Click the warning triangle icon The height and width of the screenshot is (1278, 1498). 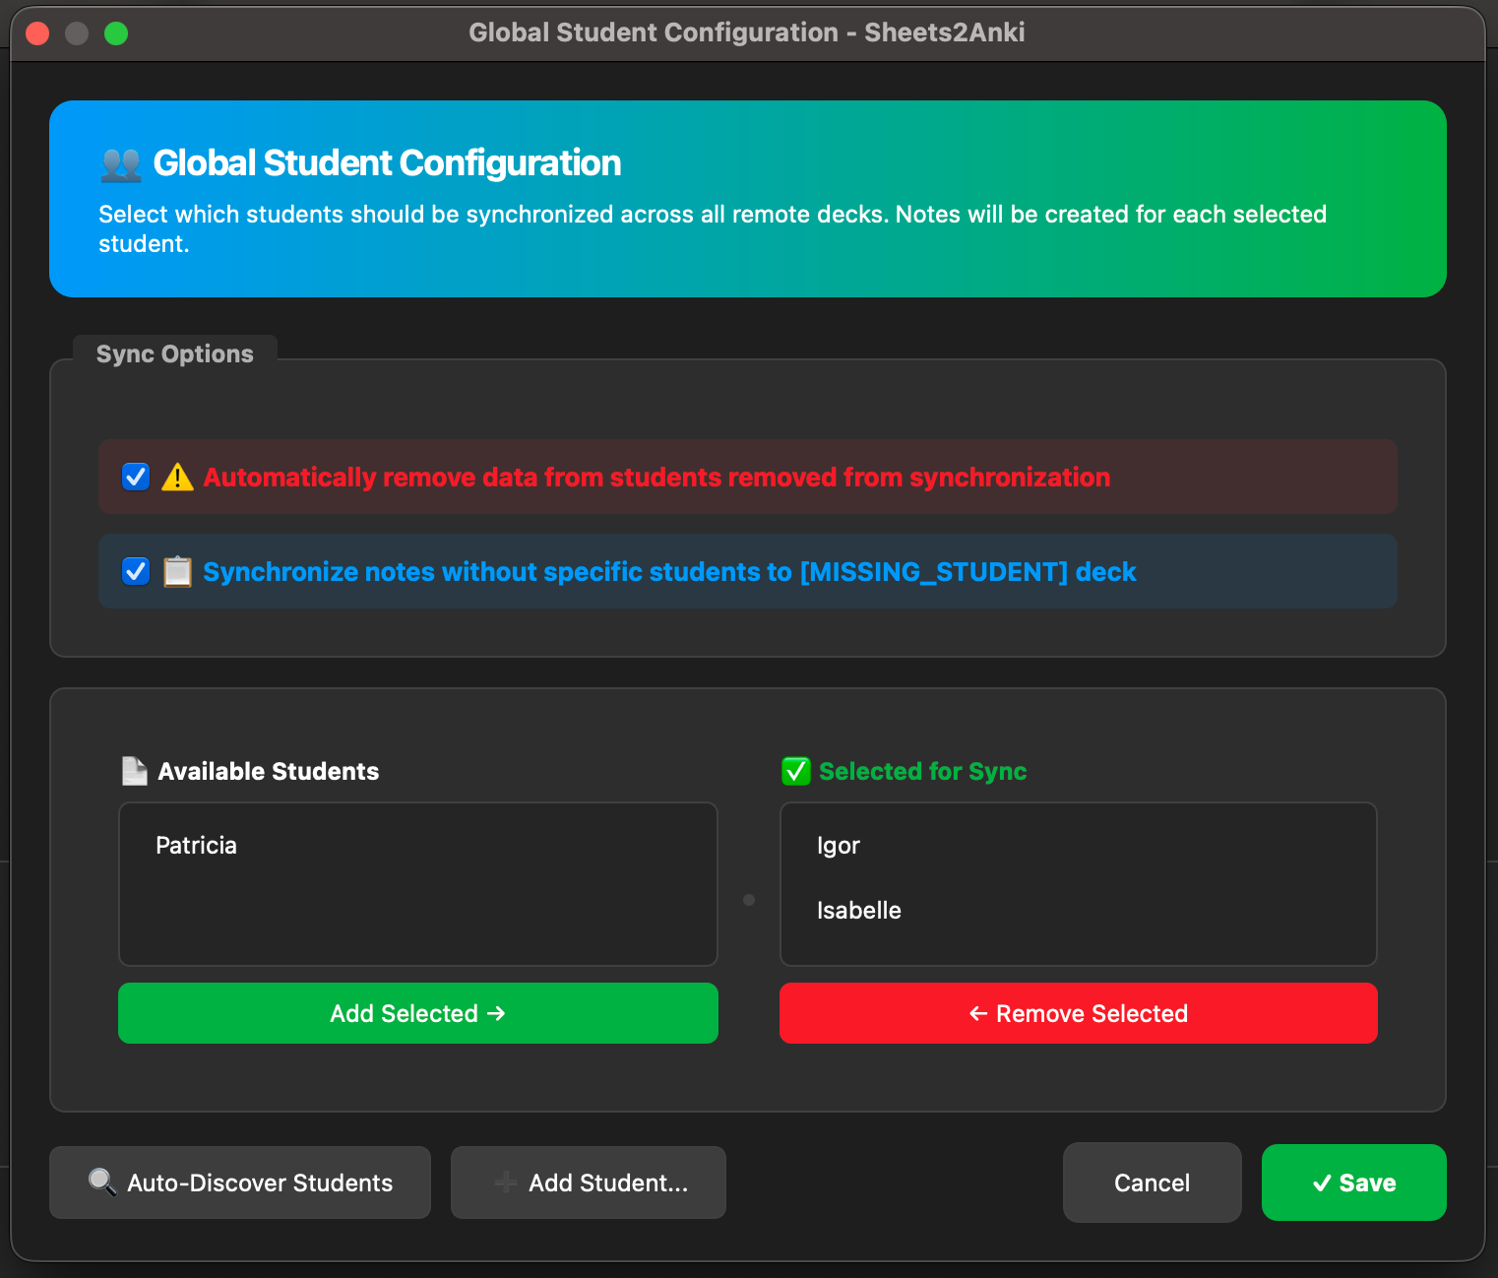(177, 478)
